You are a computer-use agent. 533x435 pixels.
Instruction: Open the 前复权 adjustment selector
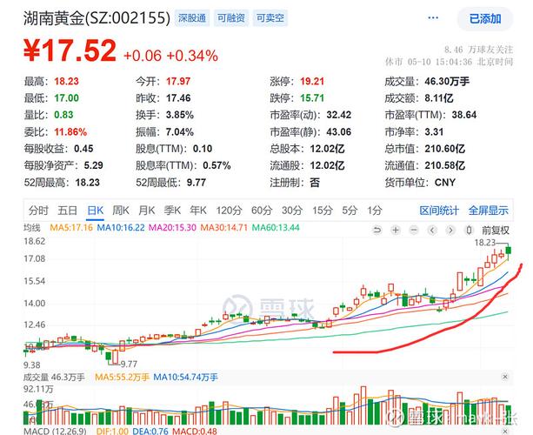pos(496,231)
